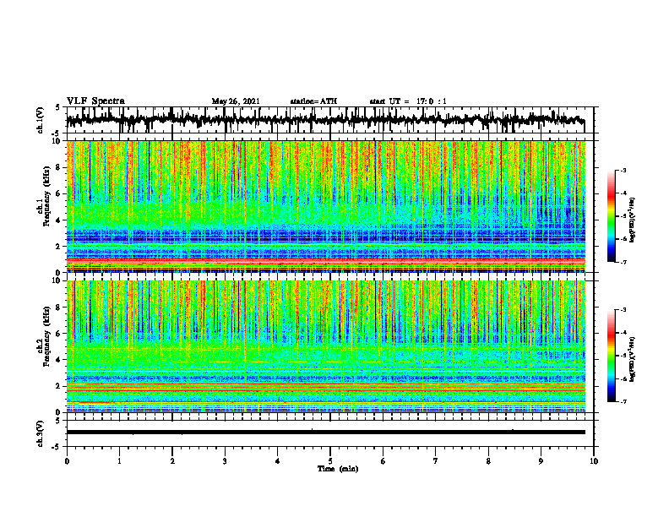Select the date text "May 26, 2021"
The image size is (669, 517).
(x=236, y=101)
